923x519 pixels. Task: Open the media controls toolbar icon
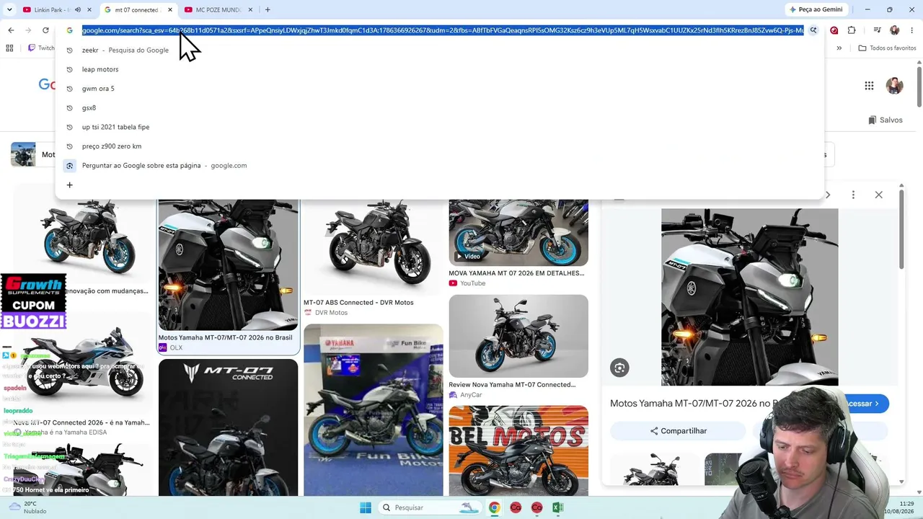(877, 30)
